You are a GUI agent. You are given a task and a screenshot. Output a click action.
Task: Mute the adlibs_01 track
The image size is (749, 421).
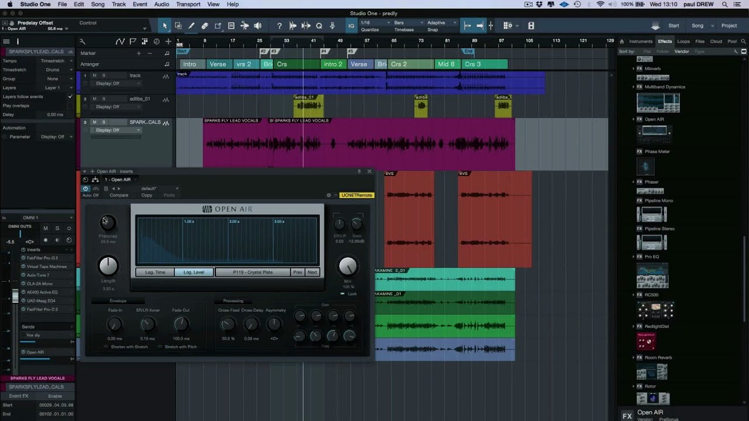(95, 99)
